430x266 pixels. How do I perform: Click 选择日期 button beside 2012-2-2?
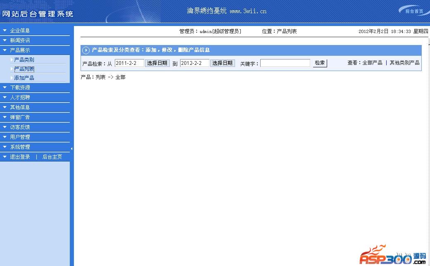(x=222, y=63)
